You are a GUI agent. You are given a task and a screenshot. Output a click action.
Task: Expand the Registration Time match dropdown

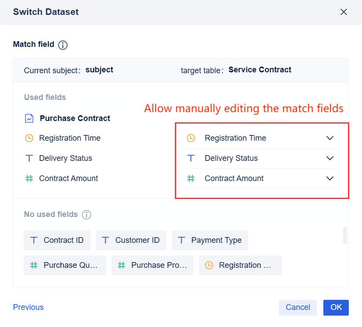329,138
